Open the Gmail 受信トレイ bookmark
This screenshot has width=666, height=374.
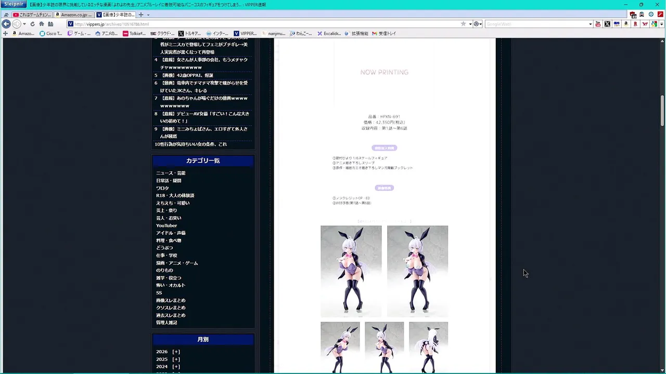coord(384,33)
